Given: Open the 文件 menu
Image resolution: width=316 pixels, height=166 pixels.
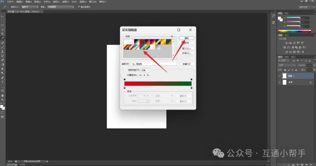Looking at the screenshot, I should coord(10,2).
